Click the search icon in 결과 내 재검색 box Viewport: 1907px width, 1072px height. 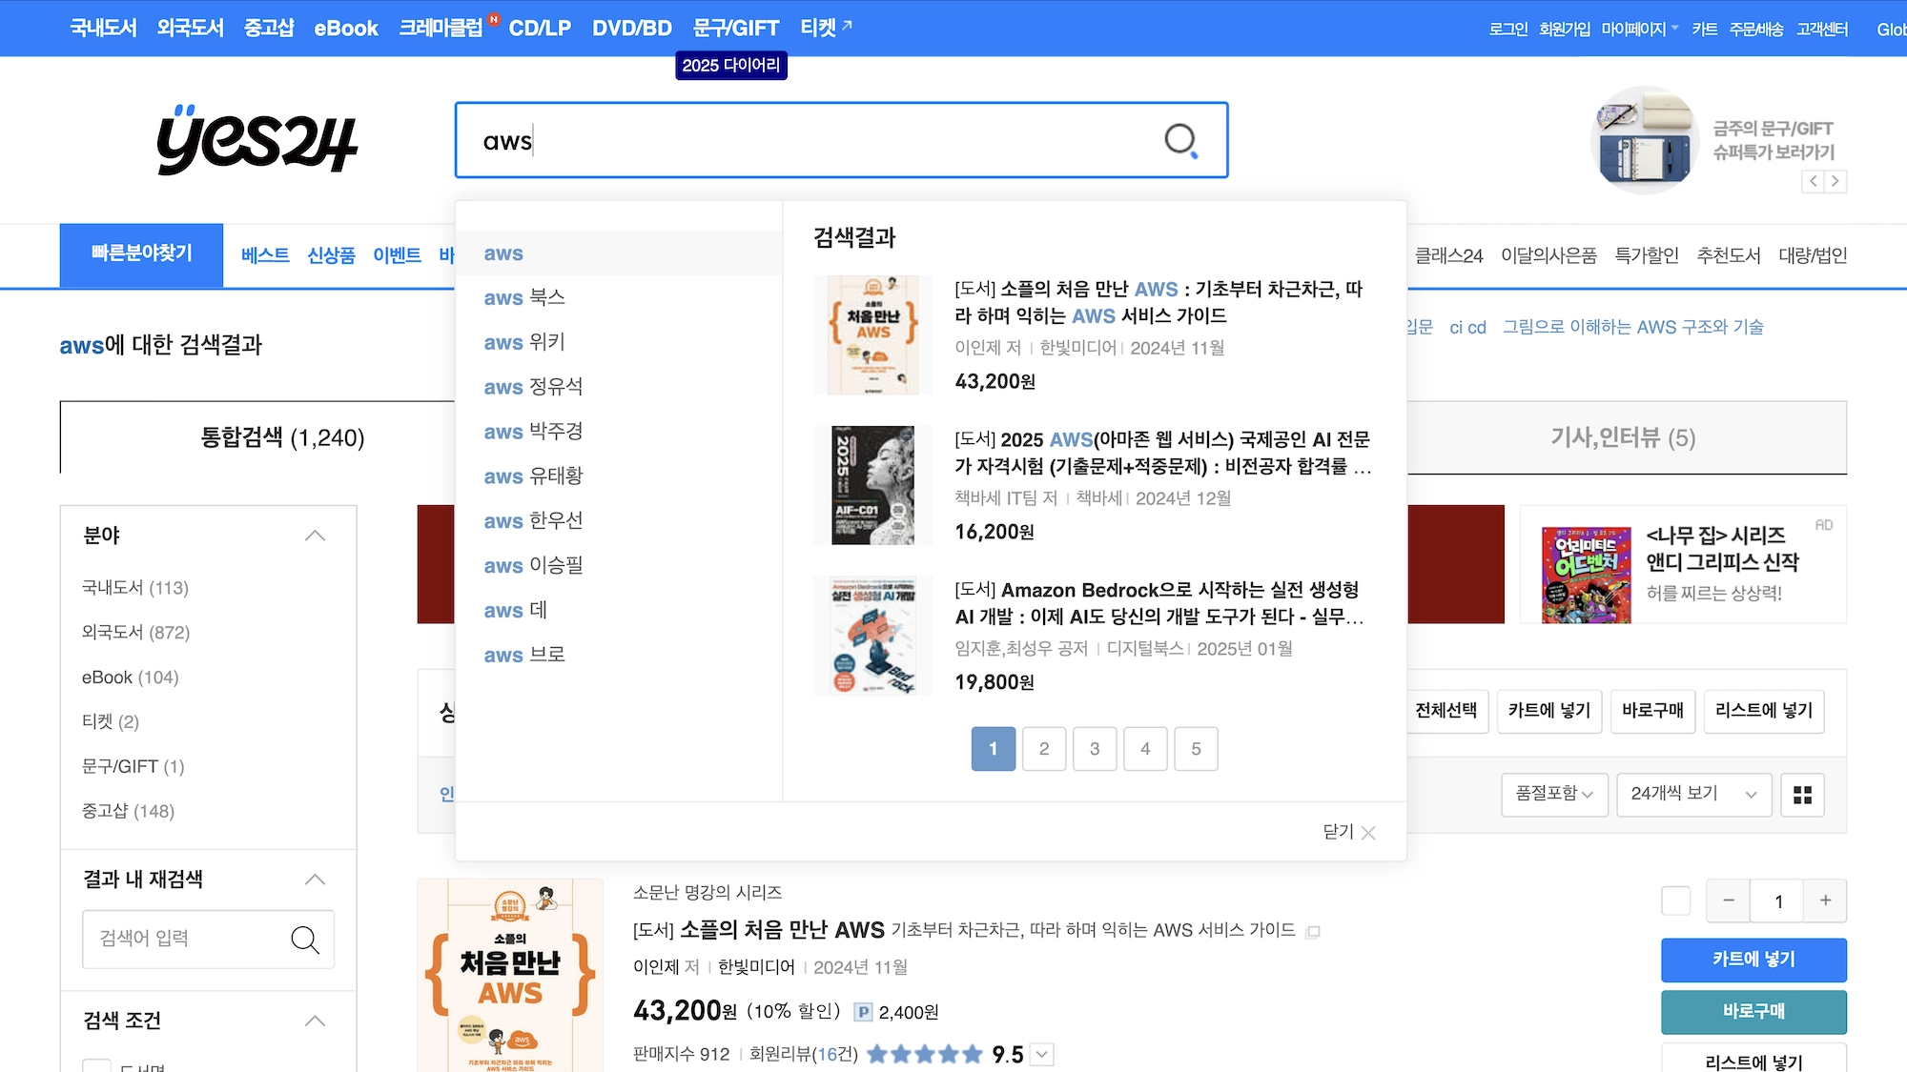304,940
